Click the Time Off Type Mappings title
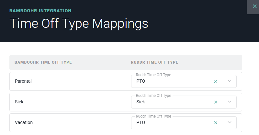This screenshot has width=259, height=135. (x=79, y=24)
